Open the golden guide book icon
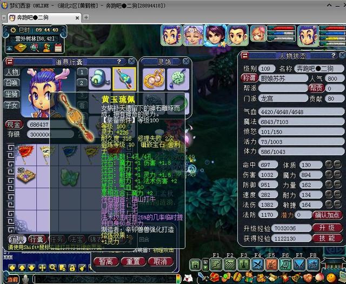Image resolution: width=346 pixels, height=284 pixels. (21, 47)
